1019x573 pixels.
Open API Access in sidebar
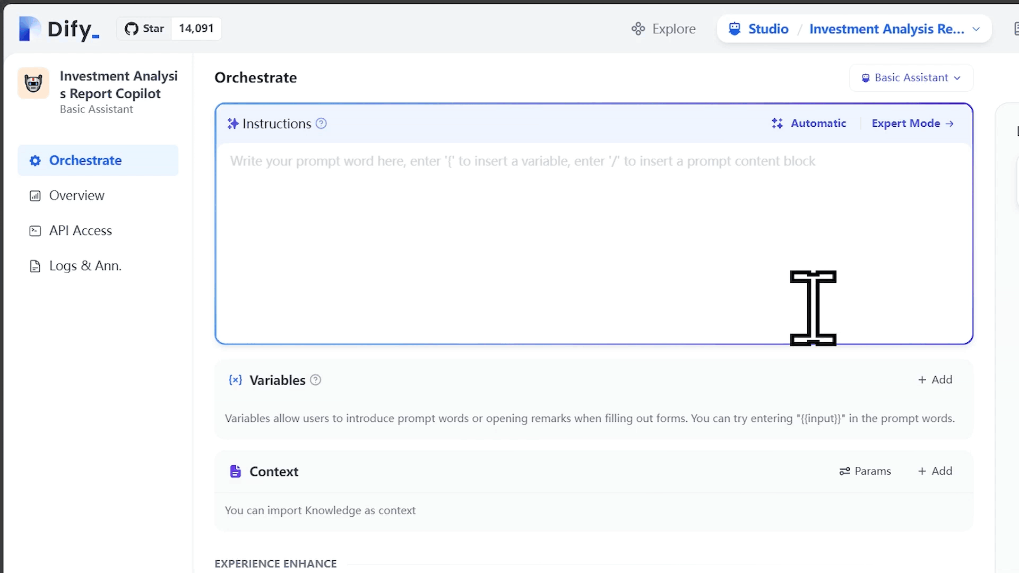tap(80, 231)
